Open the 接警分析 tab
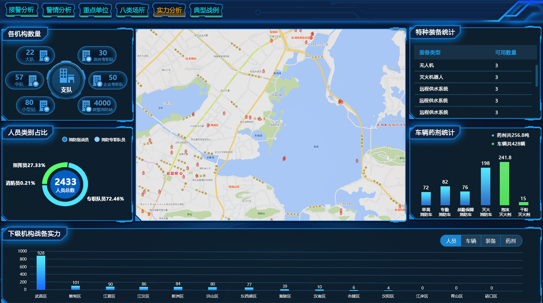This screenshot has width=543, height=303. (21, 10)
